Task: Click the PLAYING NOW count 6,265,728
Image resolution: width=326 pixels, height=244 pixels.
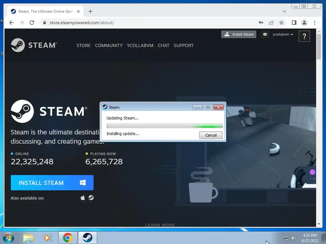Action: [x=104, y=161]
